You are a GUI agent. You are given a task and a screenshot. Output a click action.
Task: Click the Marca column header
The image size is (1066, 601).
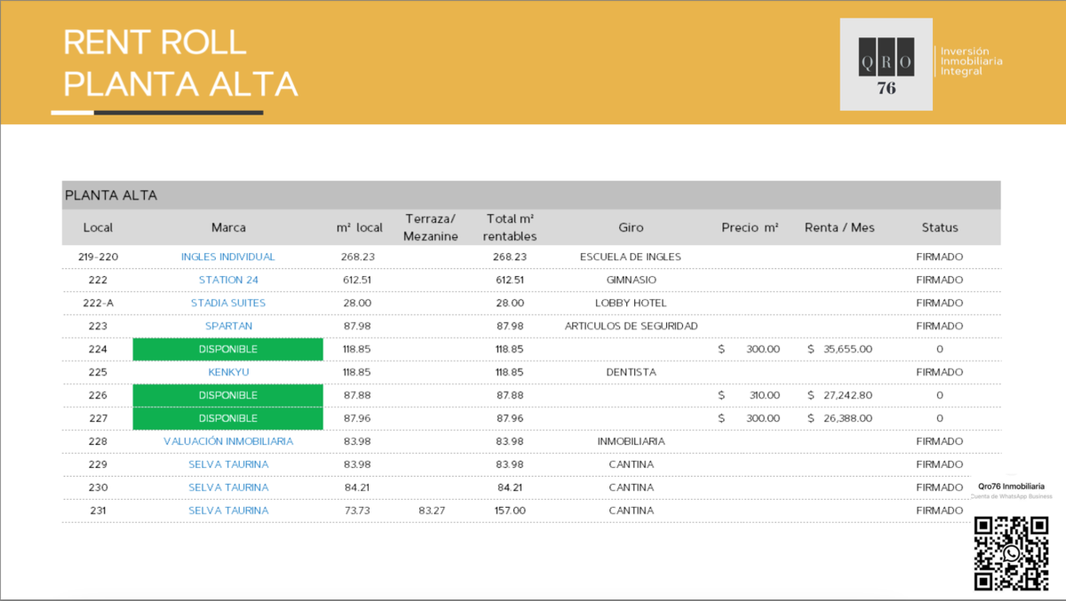click(x=228, y=227)
